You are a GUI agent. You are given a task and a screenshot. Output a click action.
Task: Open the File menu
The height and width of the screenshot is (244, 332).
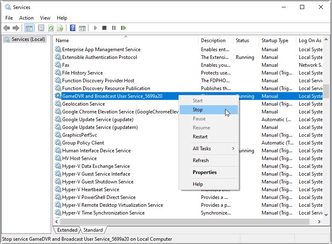point(9,18)
